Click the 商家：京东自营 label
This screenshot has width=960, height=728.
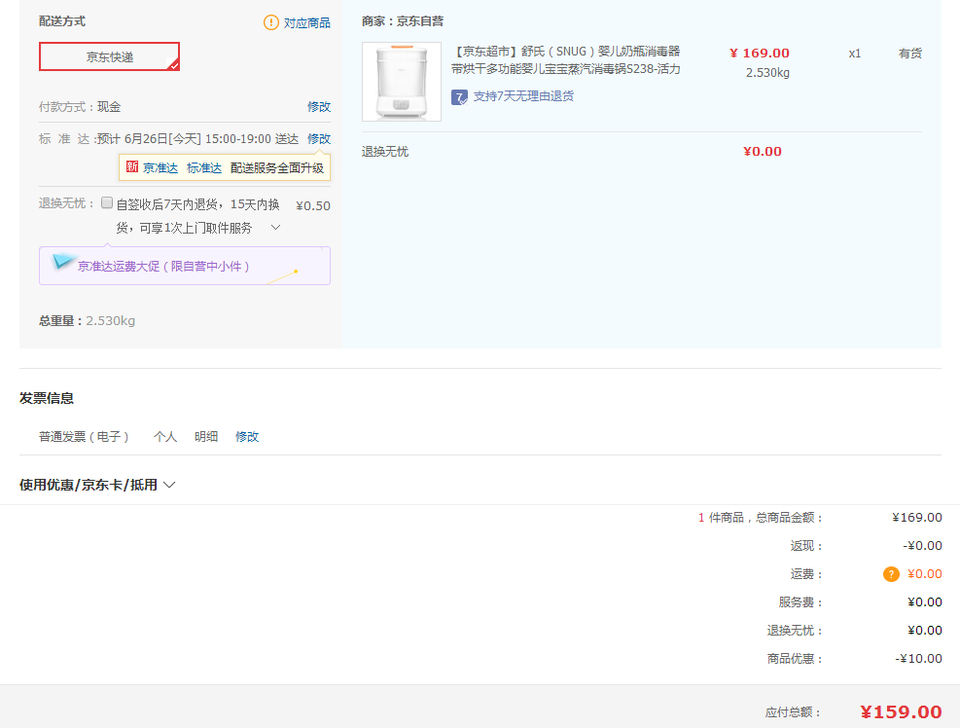[x=403, y=20]
